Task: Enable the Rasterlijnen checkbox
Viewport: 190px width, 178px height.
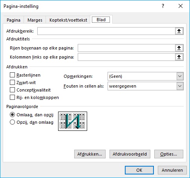Action: point(12,75)
